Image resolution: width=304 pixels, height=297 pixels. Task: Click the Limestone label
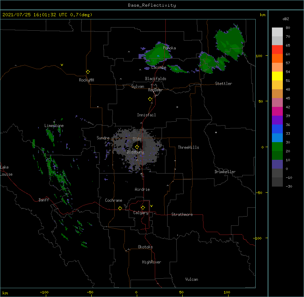[54, 126]
